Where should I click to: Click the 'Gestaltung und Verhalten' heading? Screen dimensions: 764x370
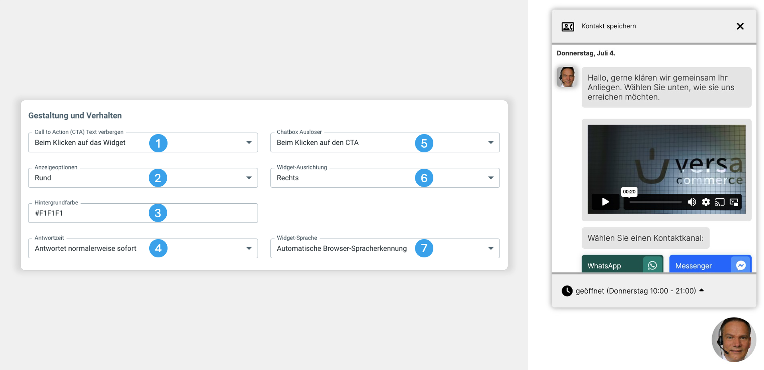coord(75,115)
